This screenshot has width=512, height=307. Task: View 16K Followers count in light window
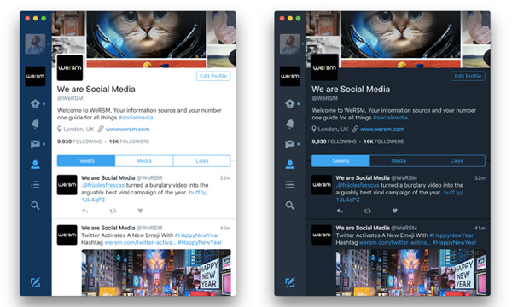click(129, 142)
